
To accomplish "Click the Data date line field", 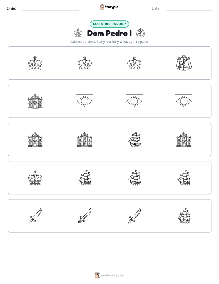I will click(189, 9).
